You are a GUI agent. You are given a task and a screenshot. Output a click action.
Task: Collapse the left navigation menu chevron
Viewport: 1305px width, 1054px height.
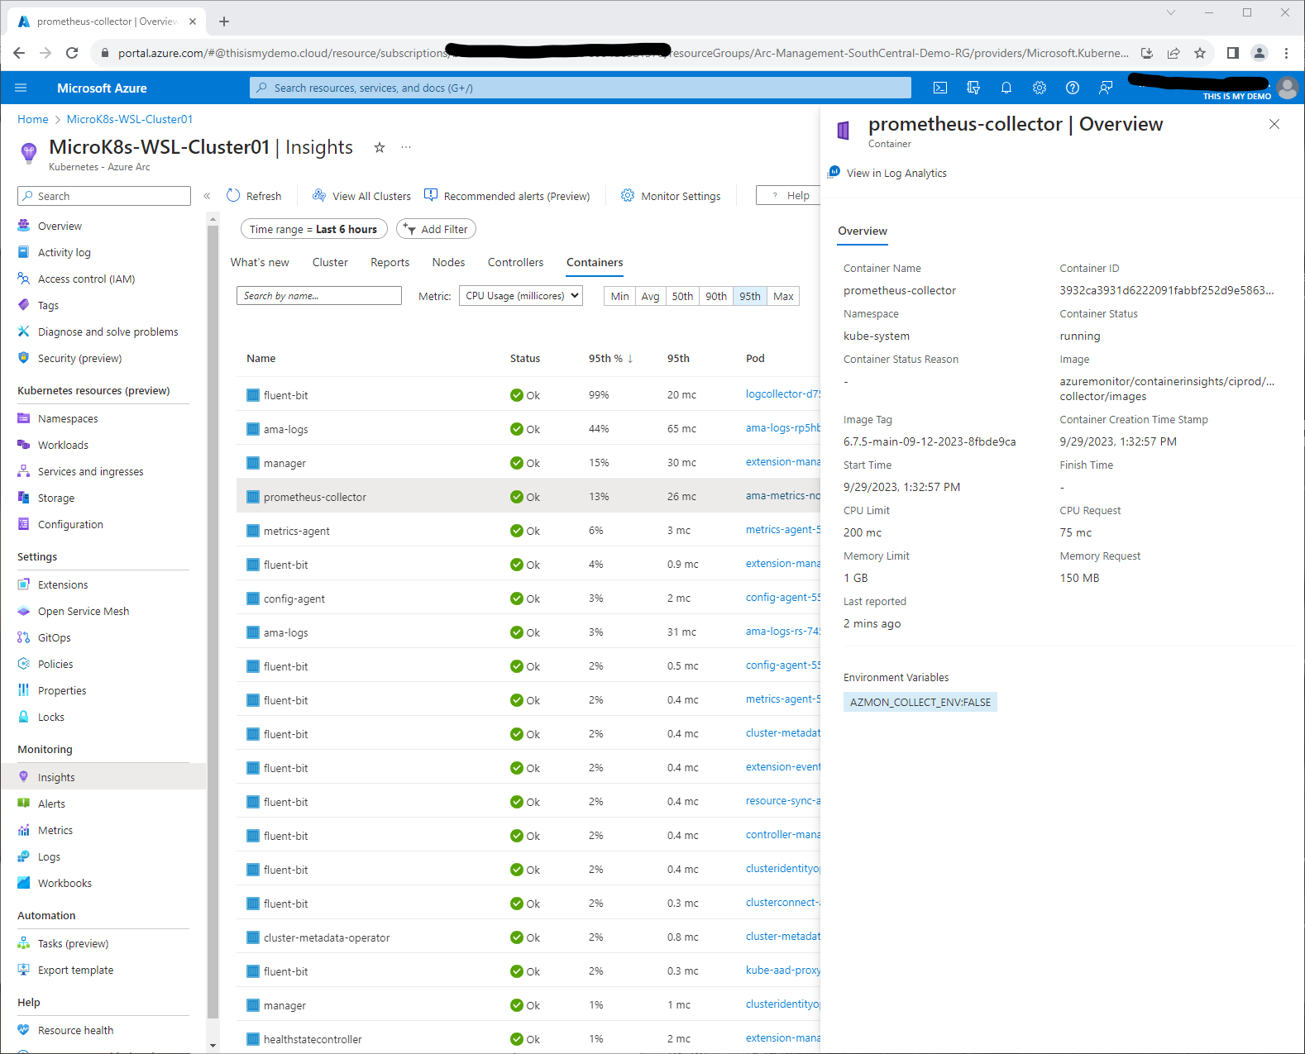[x=207, y=196]
